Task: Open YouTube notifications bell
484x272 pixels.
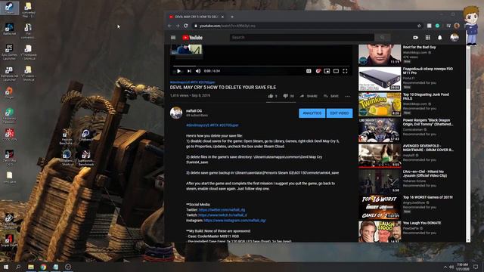Action: [x=440, y=38]
